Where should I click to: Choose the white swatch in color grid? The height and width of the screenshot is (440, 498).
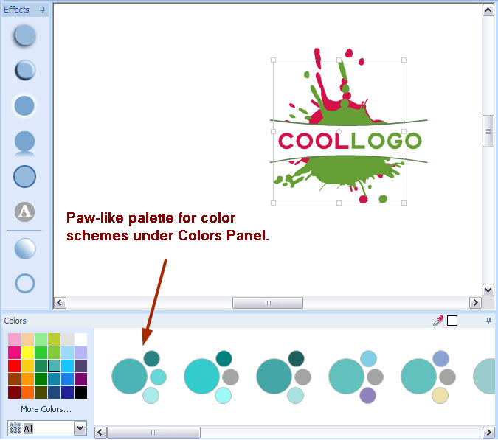[80, 340]
